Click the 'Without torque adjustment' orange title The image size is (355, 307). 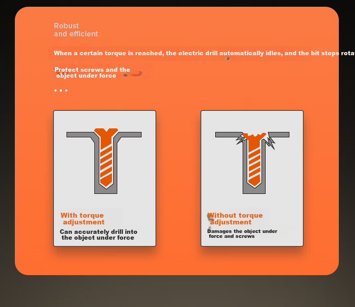pos(235,219)
